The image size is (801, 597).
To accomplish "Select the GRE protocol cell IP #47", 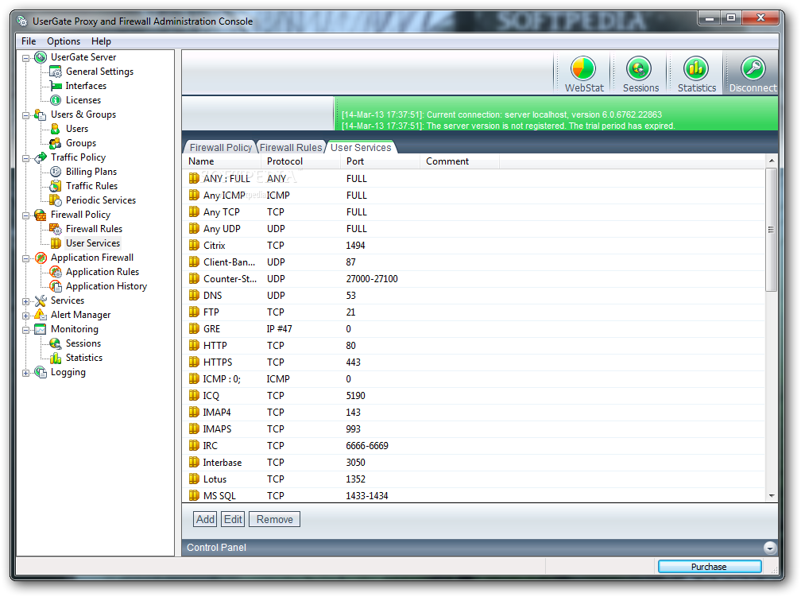I will click(x=279, y=329).
